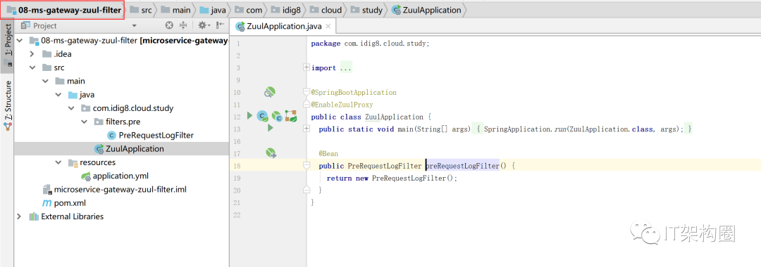The height and width of the screenshot is (267, 761).
Task: Click the Collapse All icon in Project panel
Action: [183, 25]
